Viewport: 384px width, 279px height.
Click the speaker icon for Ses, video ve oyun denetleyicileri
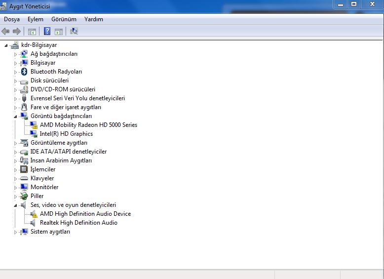24,205
